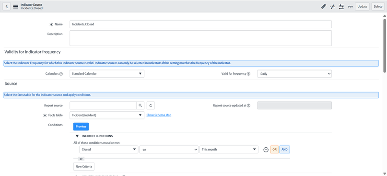This screenshot has height=176, width=387.
Task: Open the Valid for frequency dropdown
Action: [294, 73]
